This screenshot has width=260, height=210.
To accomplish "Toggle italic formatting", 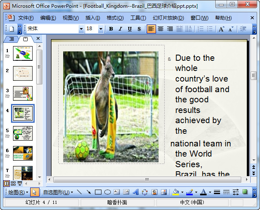I will (x=120, y=29).
